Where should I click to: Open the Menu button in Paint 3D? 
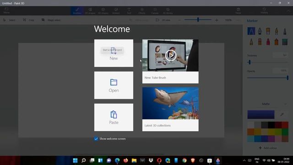[x=6, y=11]
